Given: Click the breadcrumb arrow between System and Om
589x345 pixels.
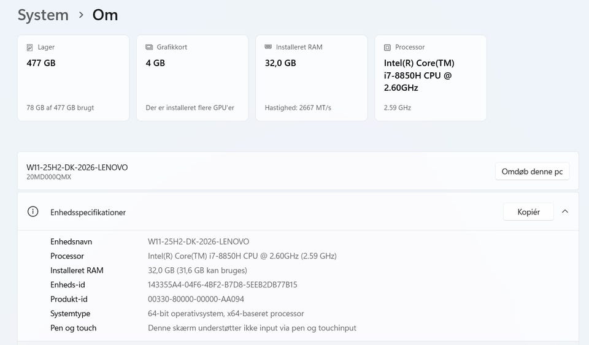Looking at the screenshot, I should click(81, 15).
